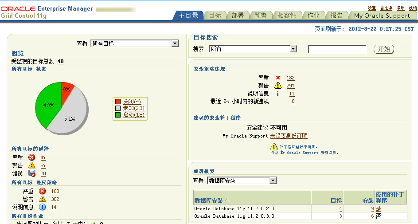
Task: Switch to the 作业 tab
Action: (313, 16)
